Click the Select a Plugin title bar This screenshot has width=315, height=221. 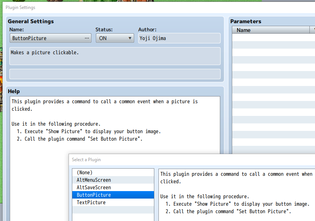192,160
